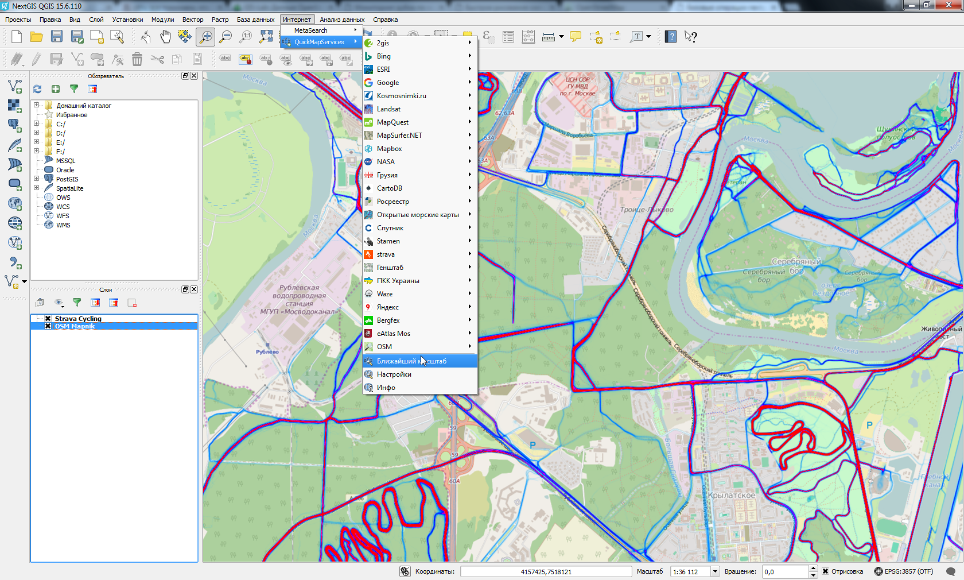This screenshot has height=580, width=964.
Task: Toggle Strava Cycling layer visibility checkbox
Action: 48,319
